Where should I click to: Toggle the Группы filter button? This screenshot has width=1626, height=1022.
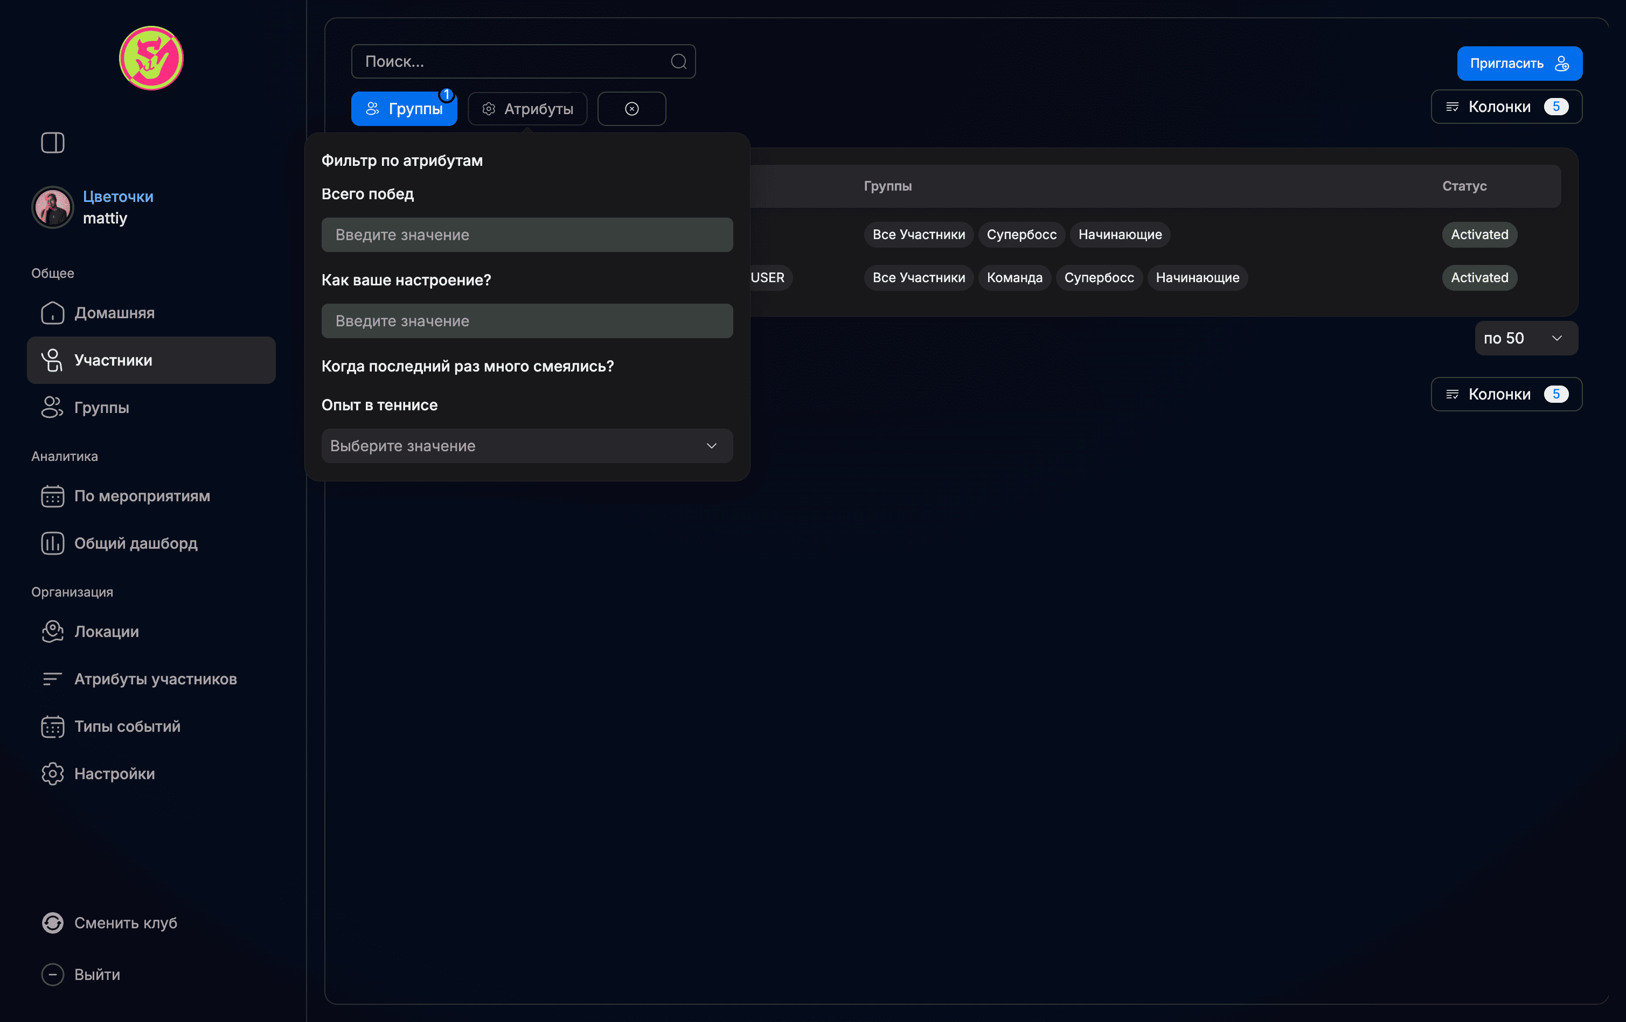[404, 109]
